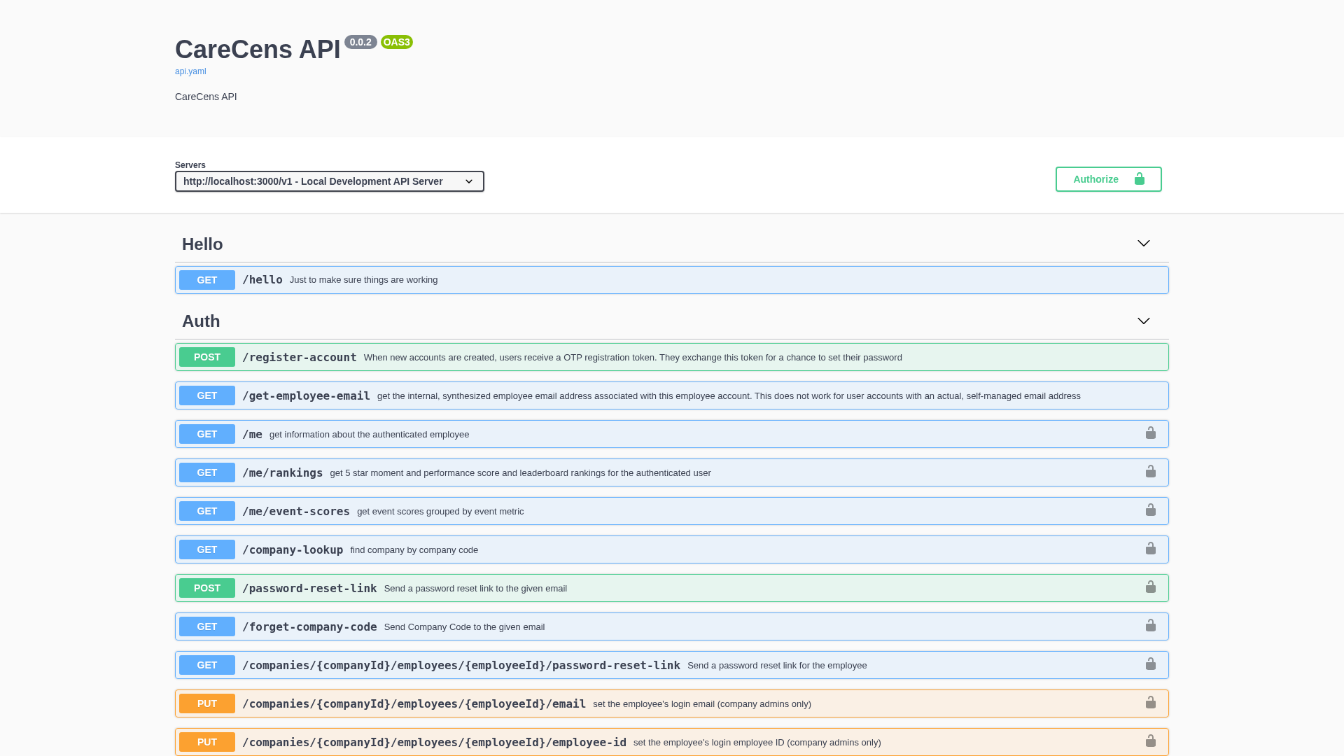Collapse the Hello section chevron
Image resolution: width=1344 pixels, height=756 pixels.
pos(1143,244)
